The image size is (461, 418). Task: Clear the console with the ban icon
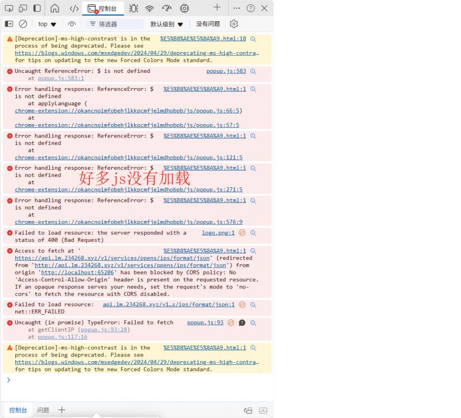23,24
